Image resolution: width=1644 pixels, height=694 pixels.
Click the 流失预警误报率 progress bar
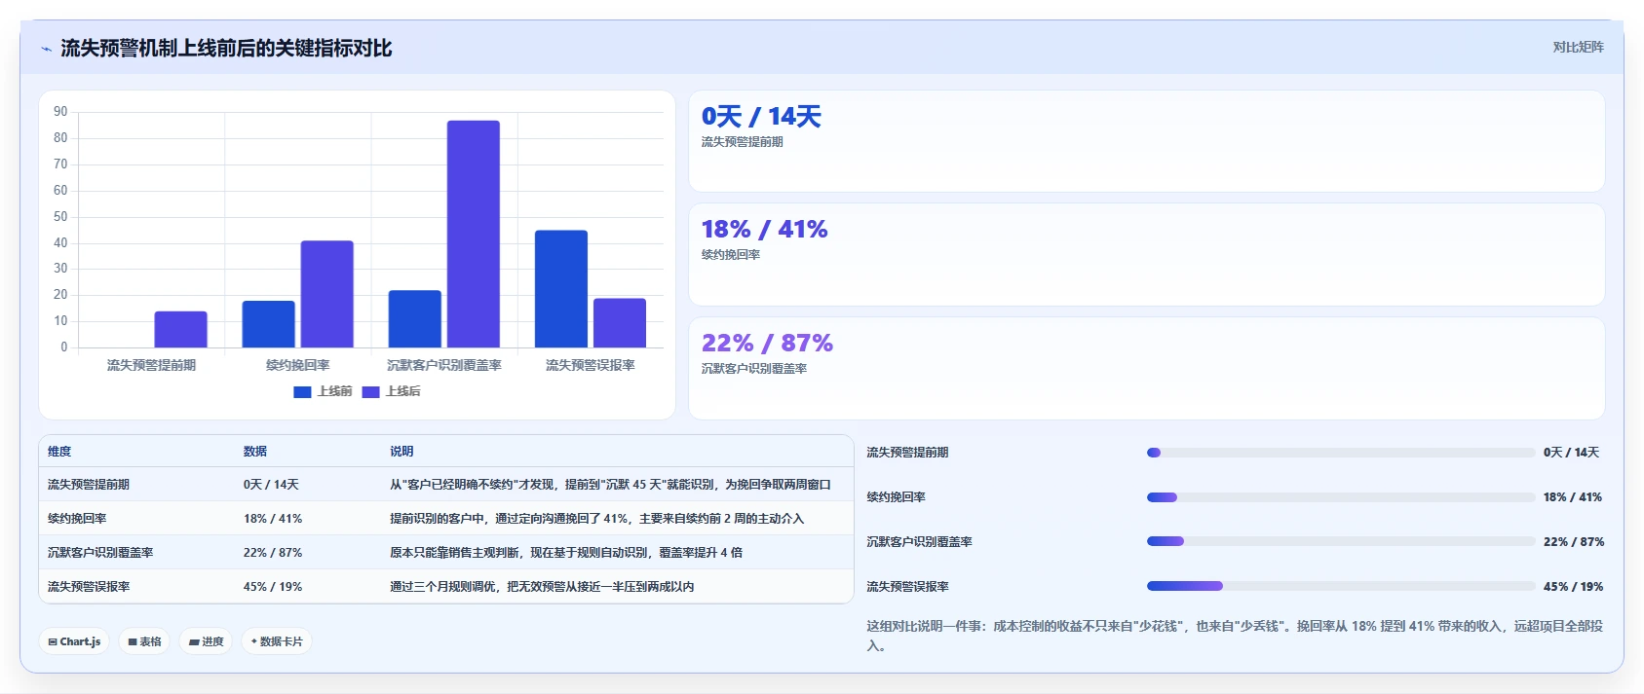coord(1341,586)
